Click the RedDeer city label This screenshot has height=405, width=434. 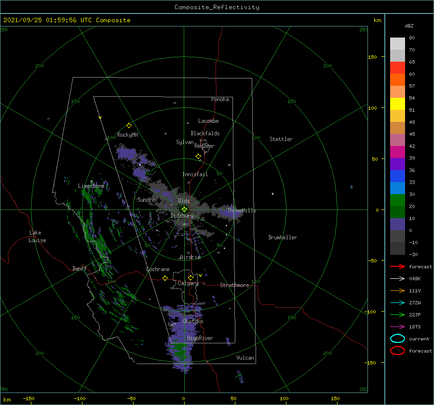[x=204, y=146]
